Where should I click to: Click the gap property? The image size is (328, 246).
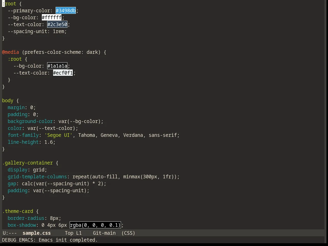coord(12,183)
